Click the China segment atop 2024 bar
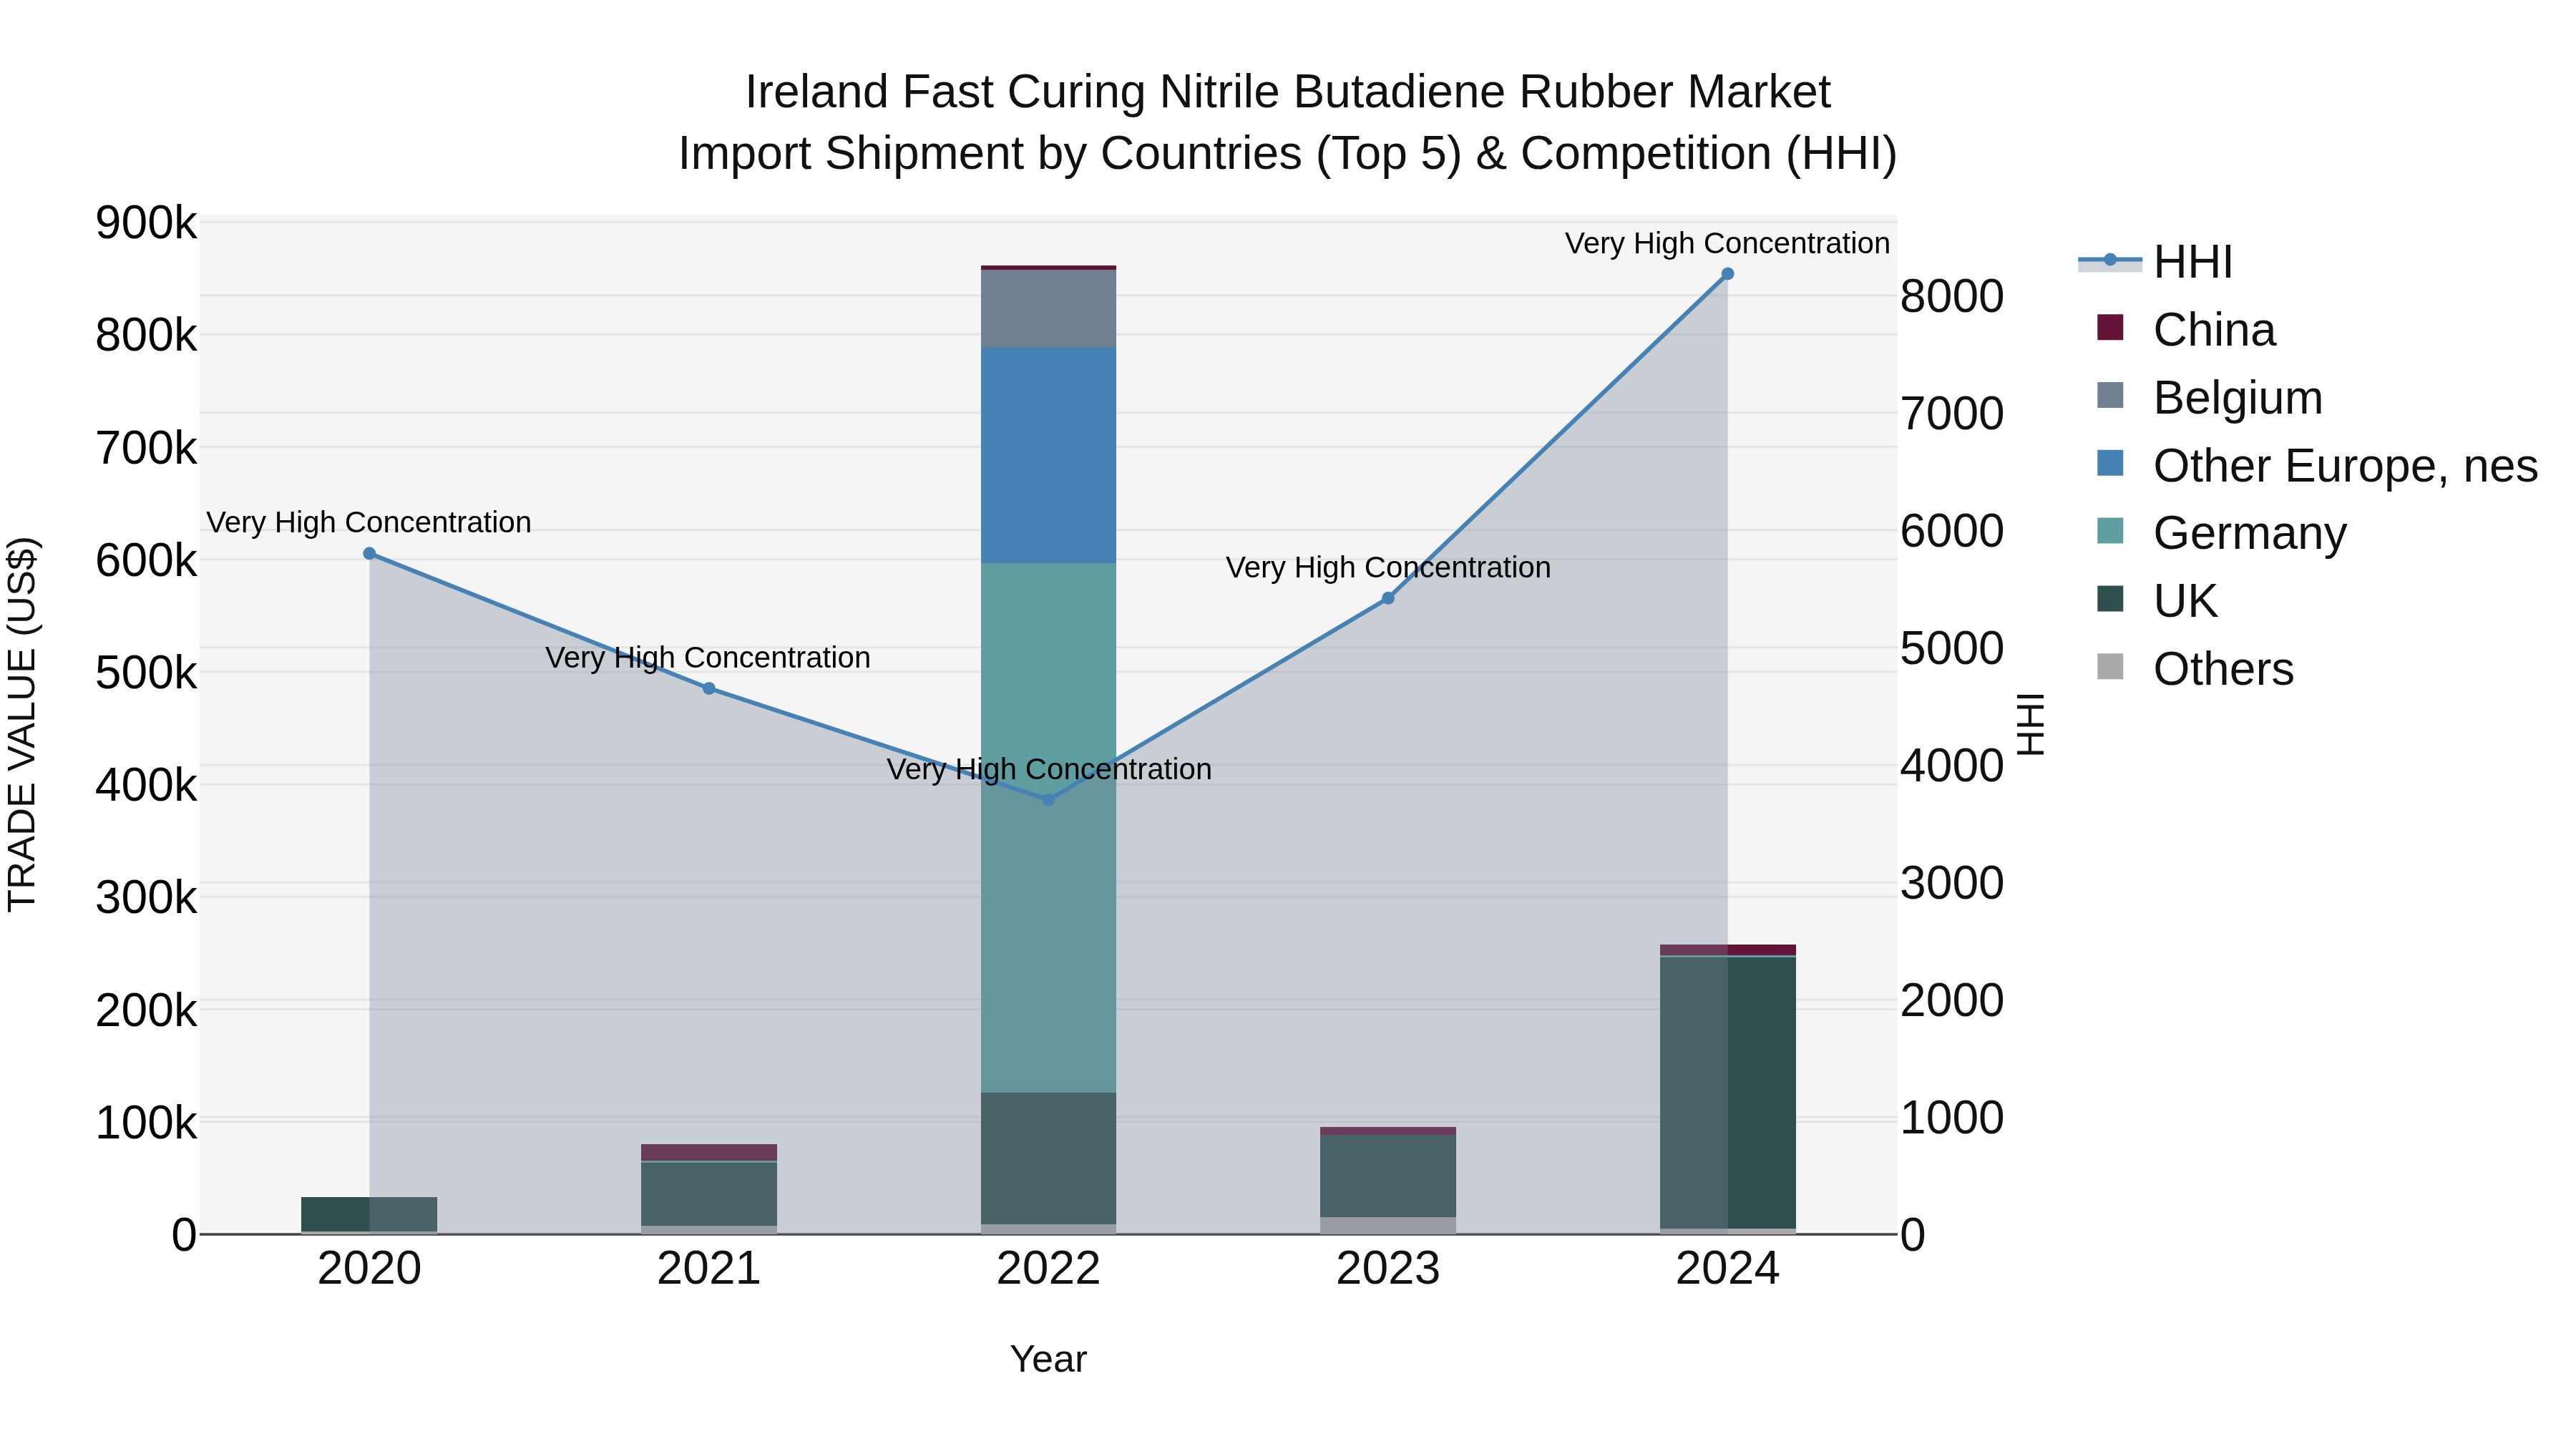The width and height of the screenshot is (2576, 1449). 1728,950
